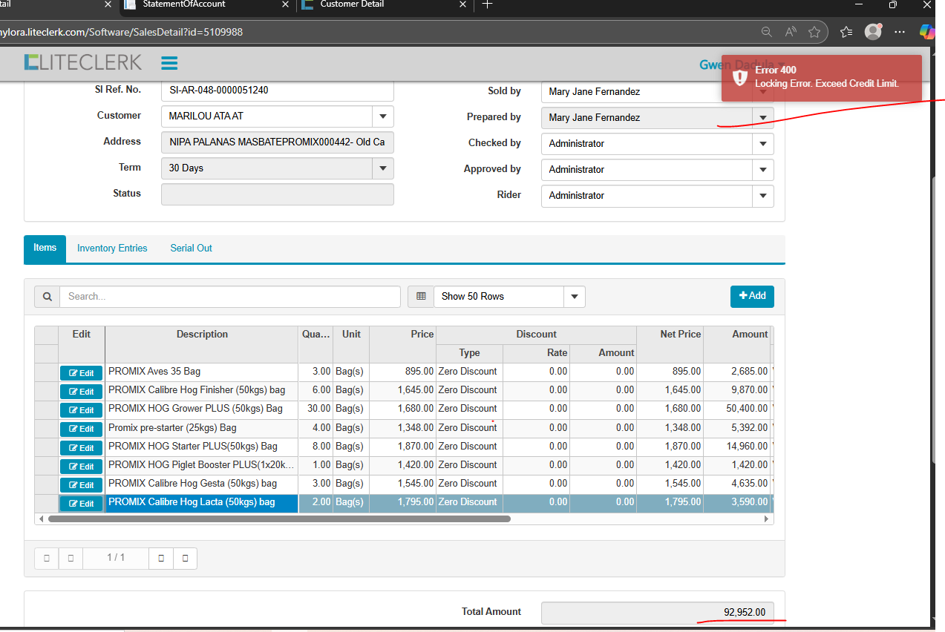Open the Serial Out tab
The image size is (945, 632).
[x=191, y=248]
